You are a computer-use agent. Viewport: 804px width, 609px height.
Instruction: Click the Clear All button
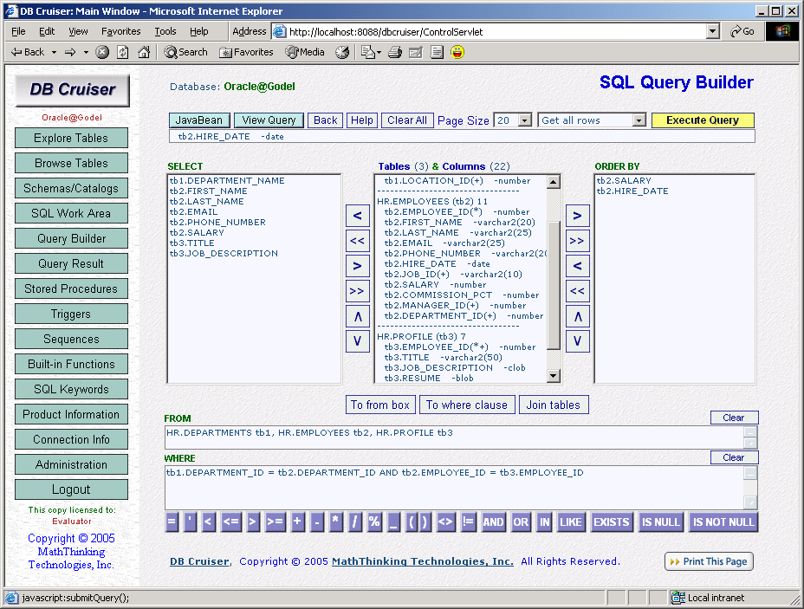[x=407, y=120]
